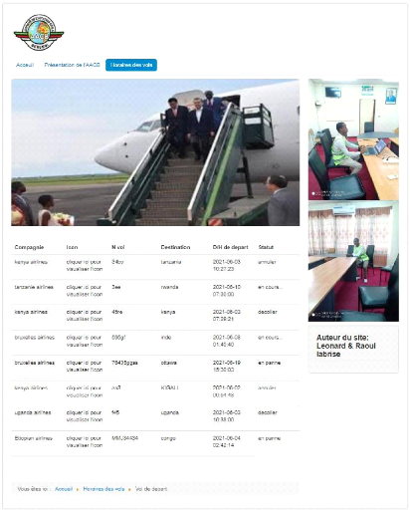The width and height of the screenshot is (410, 510).
Task: Click the Accueil breadcrumb link
Action: 64,489
